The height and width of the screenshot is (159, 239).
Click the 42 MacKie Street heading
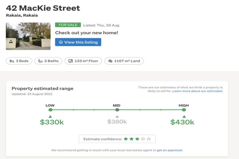point(43,8)
